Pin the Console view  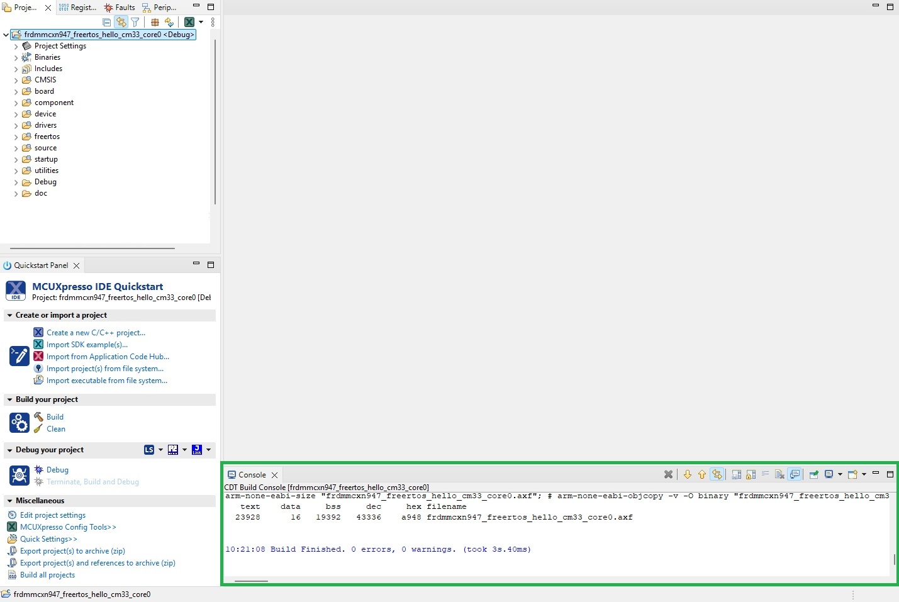pos(813,474)
